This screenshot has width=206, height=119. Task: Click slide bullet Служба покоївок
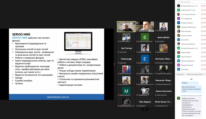point(24,81)
